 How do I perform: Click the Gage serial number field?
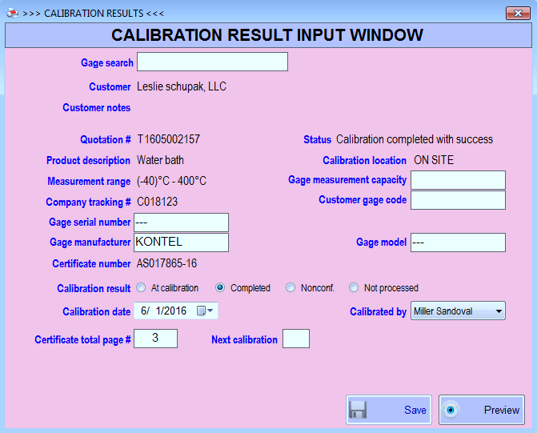tap(181, 223)
